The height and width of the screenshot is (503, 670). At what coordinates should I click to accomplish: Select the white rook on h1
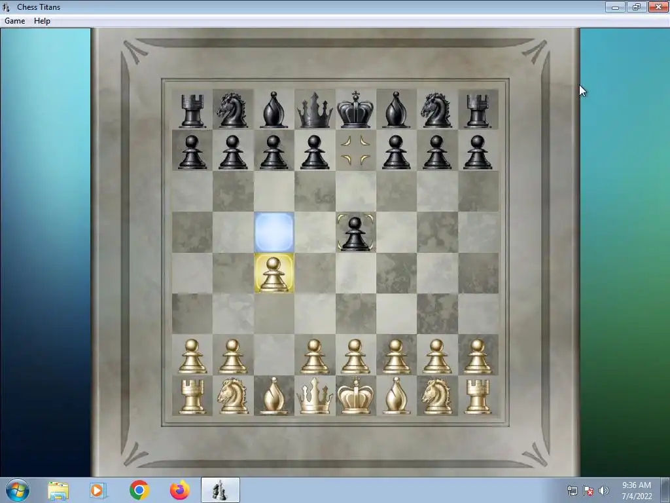(478, 397)
